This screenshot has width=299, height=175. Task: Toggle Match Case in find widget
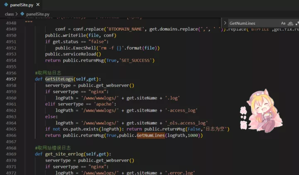tap(283, 24)
